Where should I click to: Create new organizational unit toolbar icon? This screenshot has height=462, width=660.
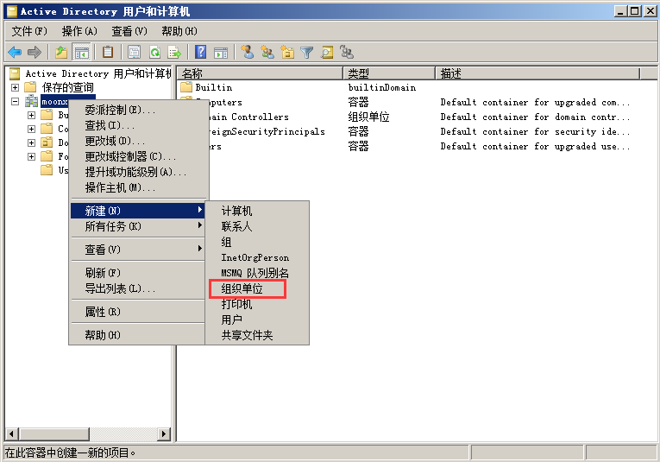click(287, 52)
